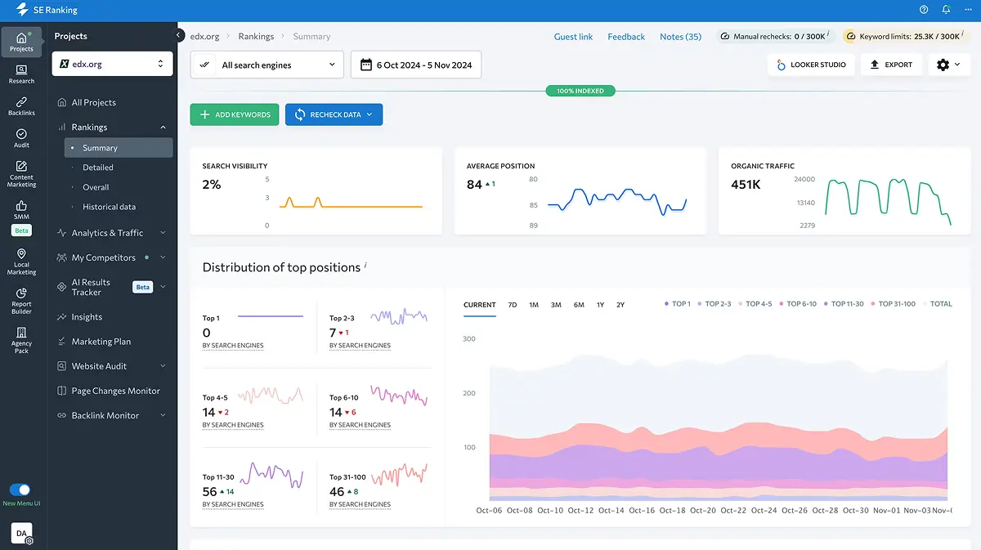
Task: Open the date range picker
Action: click(x=415, y=64)
